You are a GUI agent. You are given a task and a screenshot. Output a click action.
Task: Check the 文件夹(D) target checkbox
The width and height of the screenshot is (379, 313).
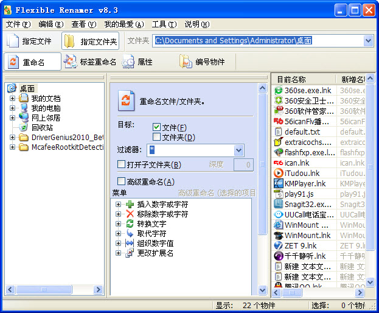[x=156, y=137]
